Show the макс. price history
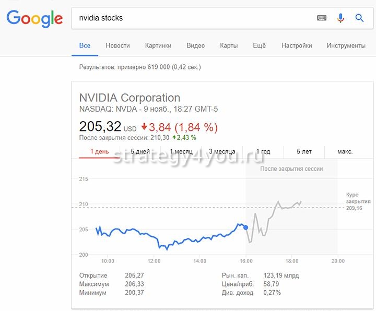 (345, 152)
